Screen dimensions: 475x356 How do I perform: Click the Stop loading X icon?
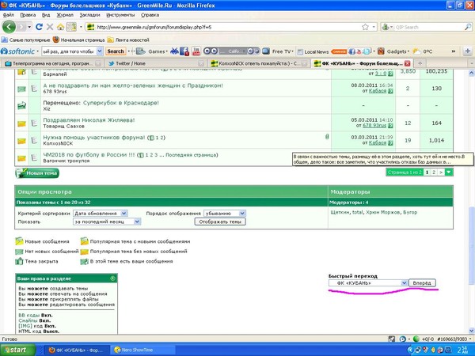click(x=50, y=27)
